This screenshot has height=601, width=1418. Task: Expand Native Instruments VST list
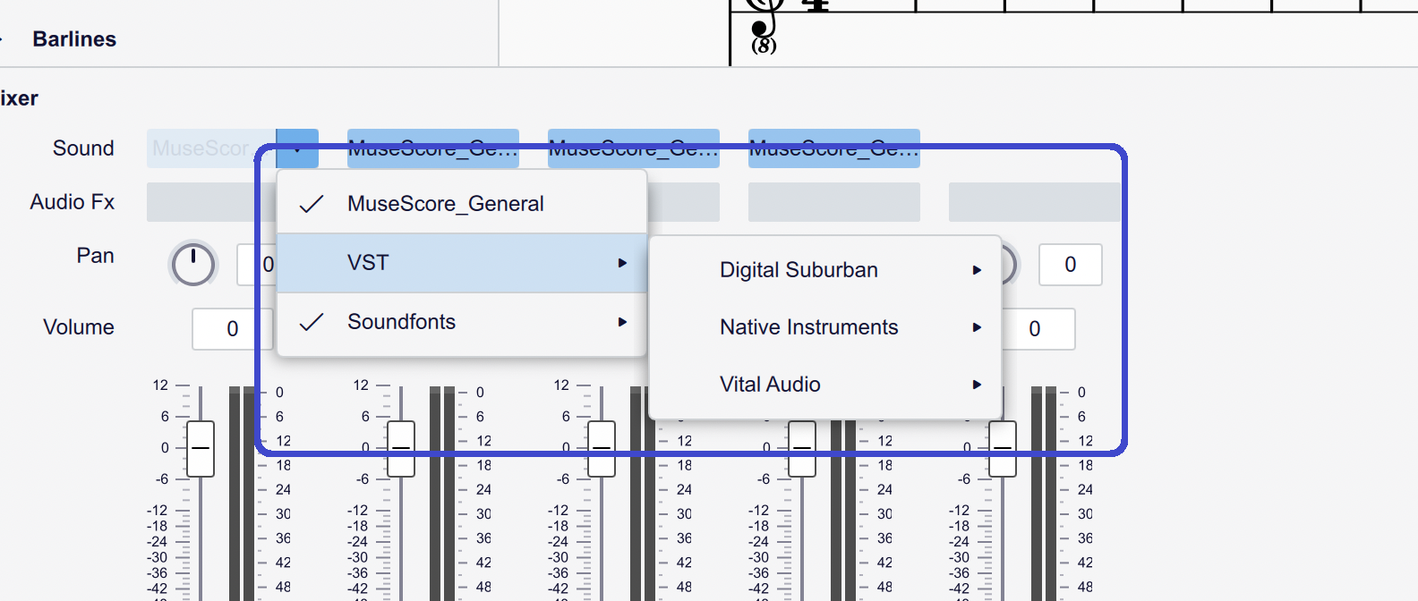click(x=824, y=327)
